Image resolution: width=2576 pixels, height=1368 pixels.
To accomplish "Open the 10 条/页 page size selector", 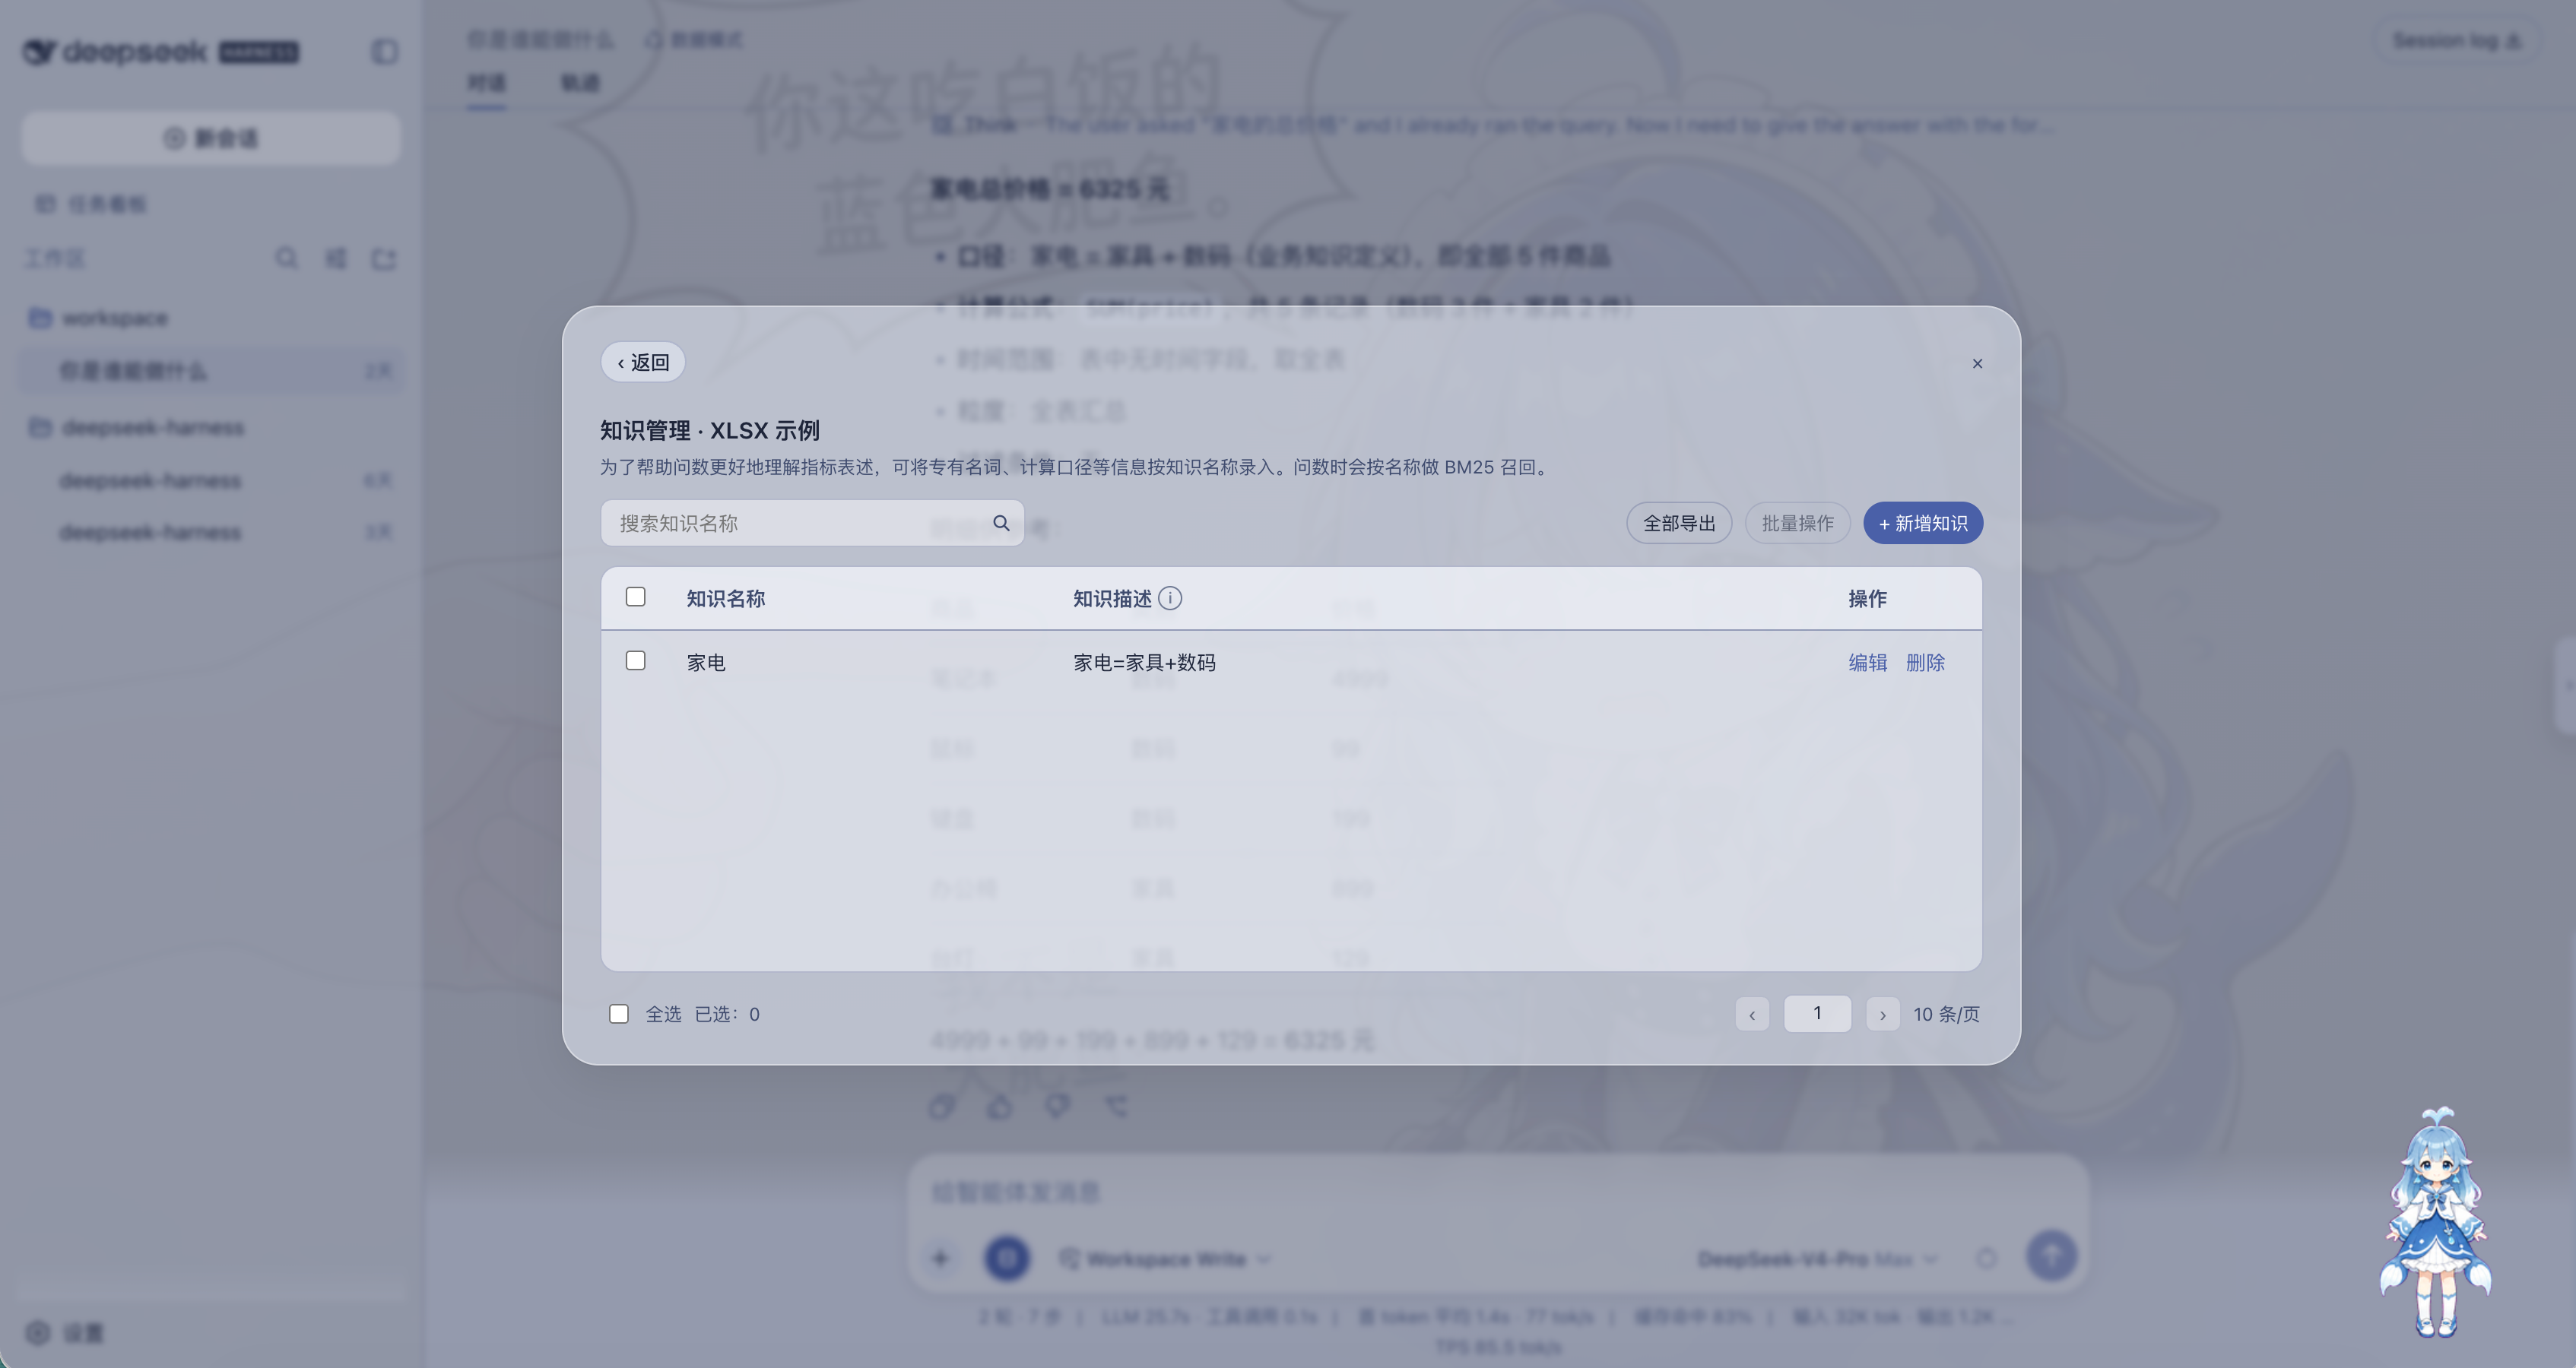I will tap(1946, 1015).
